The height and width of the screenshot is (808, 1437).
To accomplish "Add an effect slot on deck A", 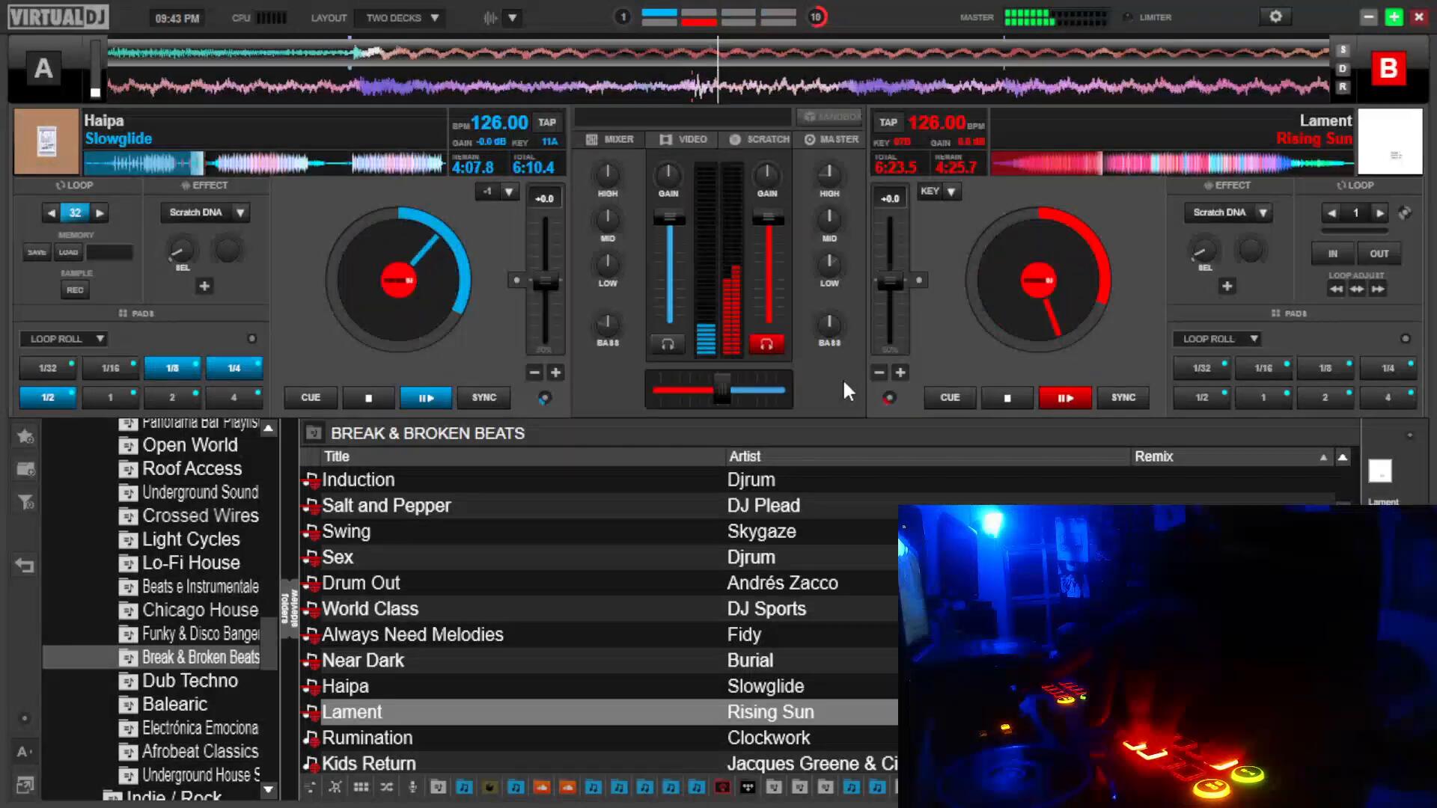I will point(204,286).
